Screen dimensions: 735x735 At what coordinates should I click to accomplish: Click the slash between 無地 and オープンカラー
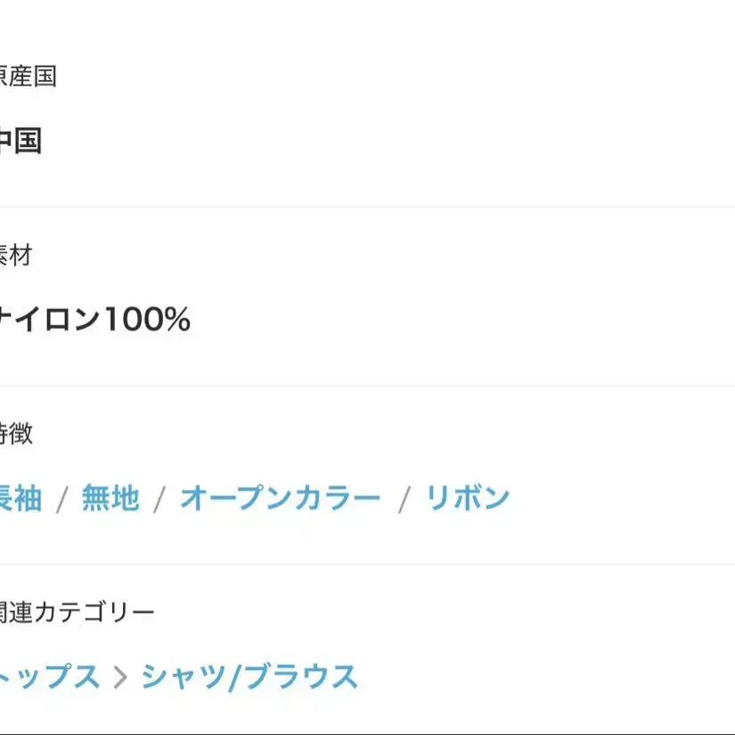159,499
